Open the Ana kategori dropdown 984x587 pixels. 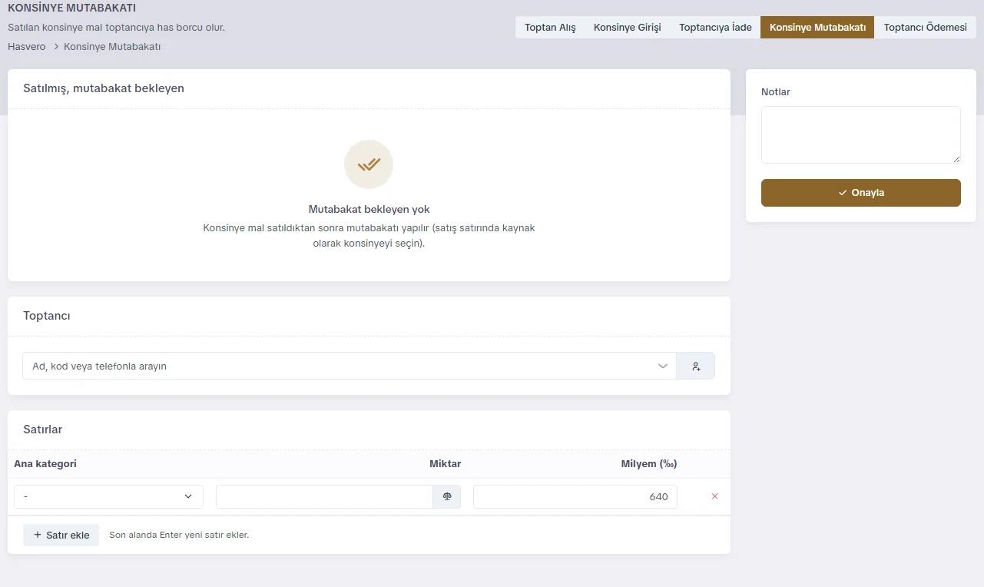[108, 496]
